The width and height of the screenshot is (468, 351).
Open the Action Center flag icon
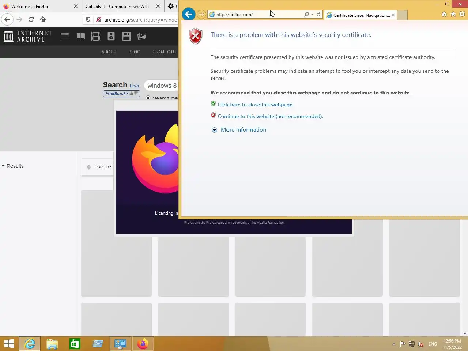click(403, 344)
